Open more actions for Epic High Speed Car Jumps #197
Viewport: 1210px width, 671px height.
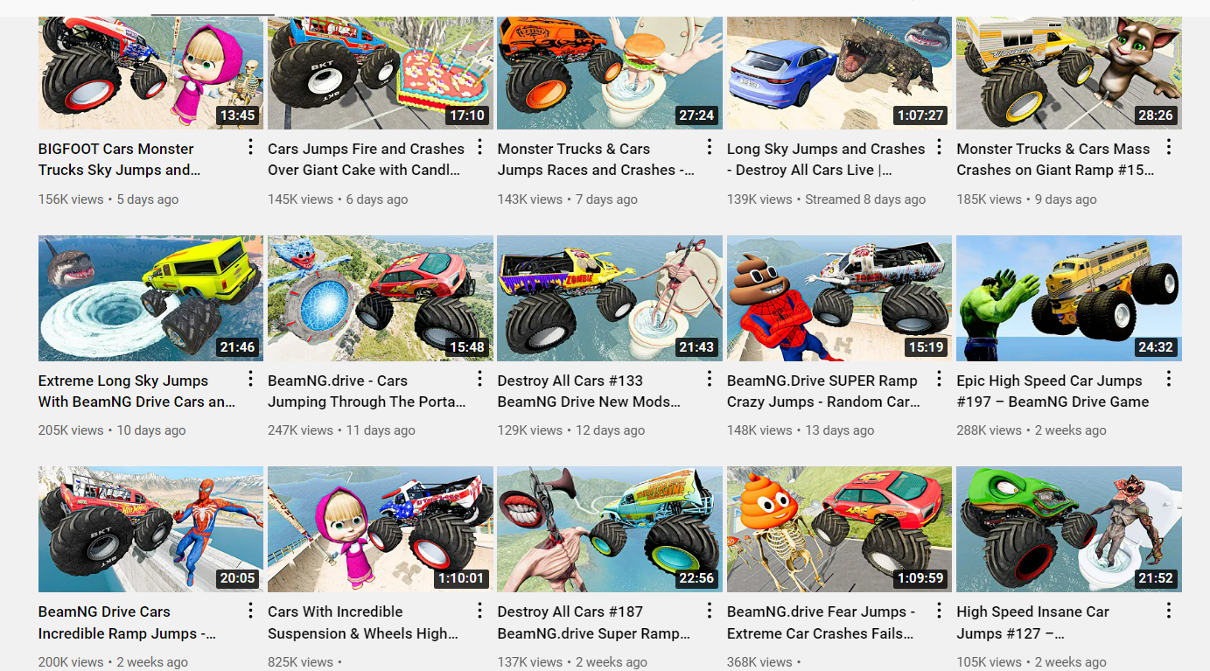tap(1168, 379)
